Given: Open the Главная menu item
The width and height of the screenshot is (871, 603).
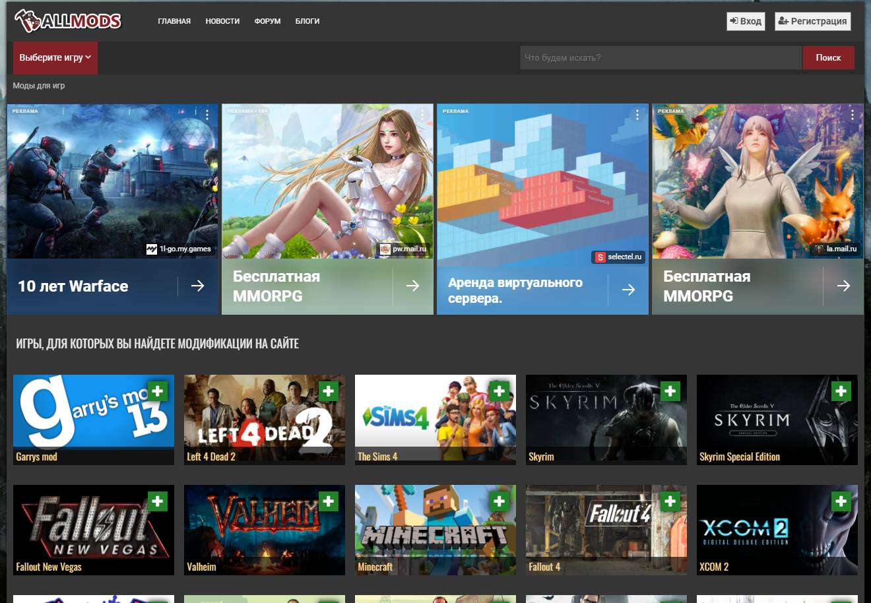Looking at the screenshot, I should coord(174,21).
